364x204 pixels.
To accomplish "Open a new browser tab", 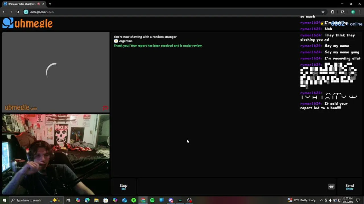I will tap(50, 4).
